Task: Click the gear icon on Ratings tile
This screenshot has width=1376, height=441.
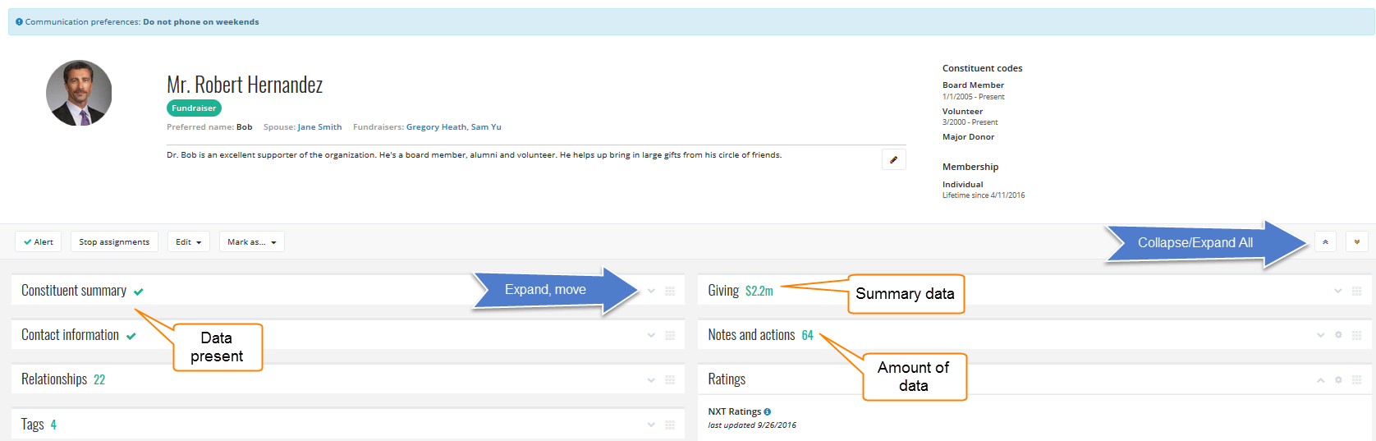Action: (x=1338, y=379)
